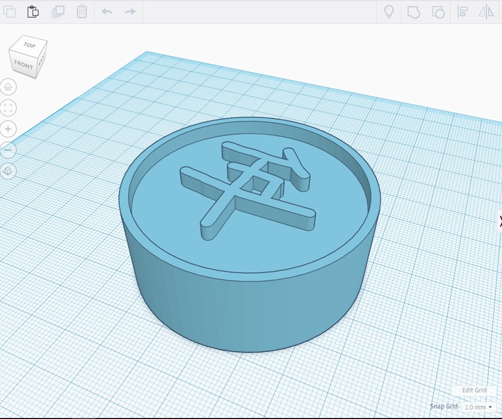Ungroup the selected shapes
The width and height of the screenshot is (502, 419).
click(438, 12)
